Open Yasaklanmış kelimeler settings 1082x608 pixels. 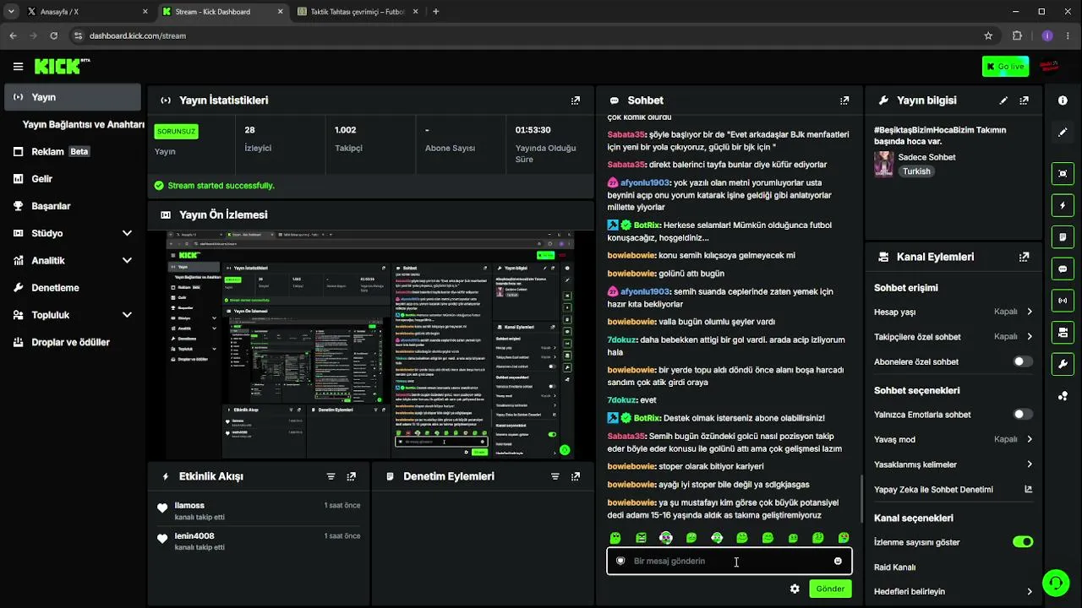(x=954, y=464)
